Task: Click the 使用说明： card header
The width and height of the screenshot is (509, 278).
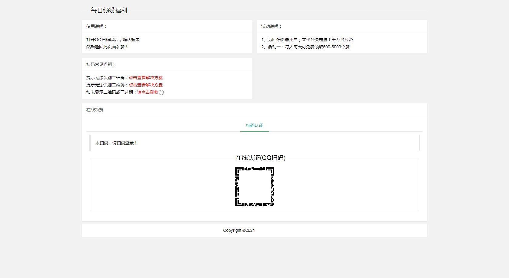Action: [167, 26]
